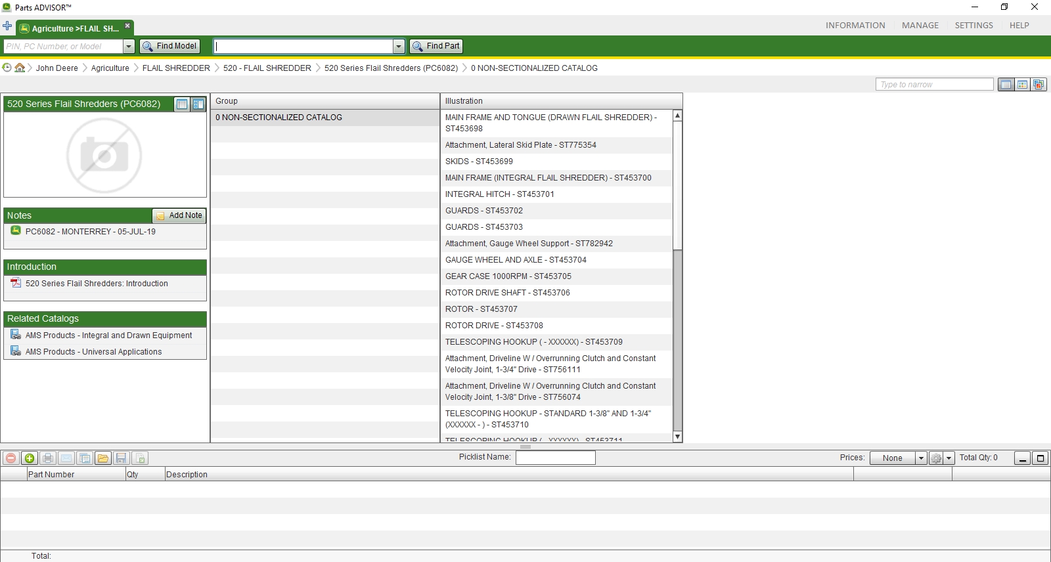
Task: Click the breadcrumb history clock icon
Action: 7,68
